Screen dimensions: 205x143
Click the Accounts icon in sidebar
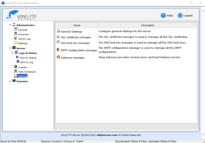(16, 34)
